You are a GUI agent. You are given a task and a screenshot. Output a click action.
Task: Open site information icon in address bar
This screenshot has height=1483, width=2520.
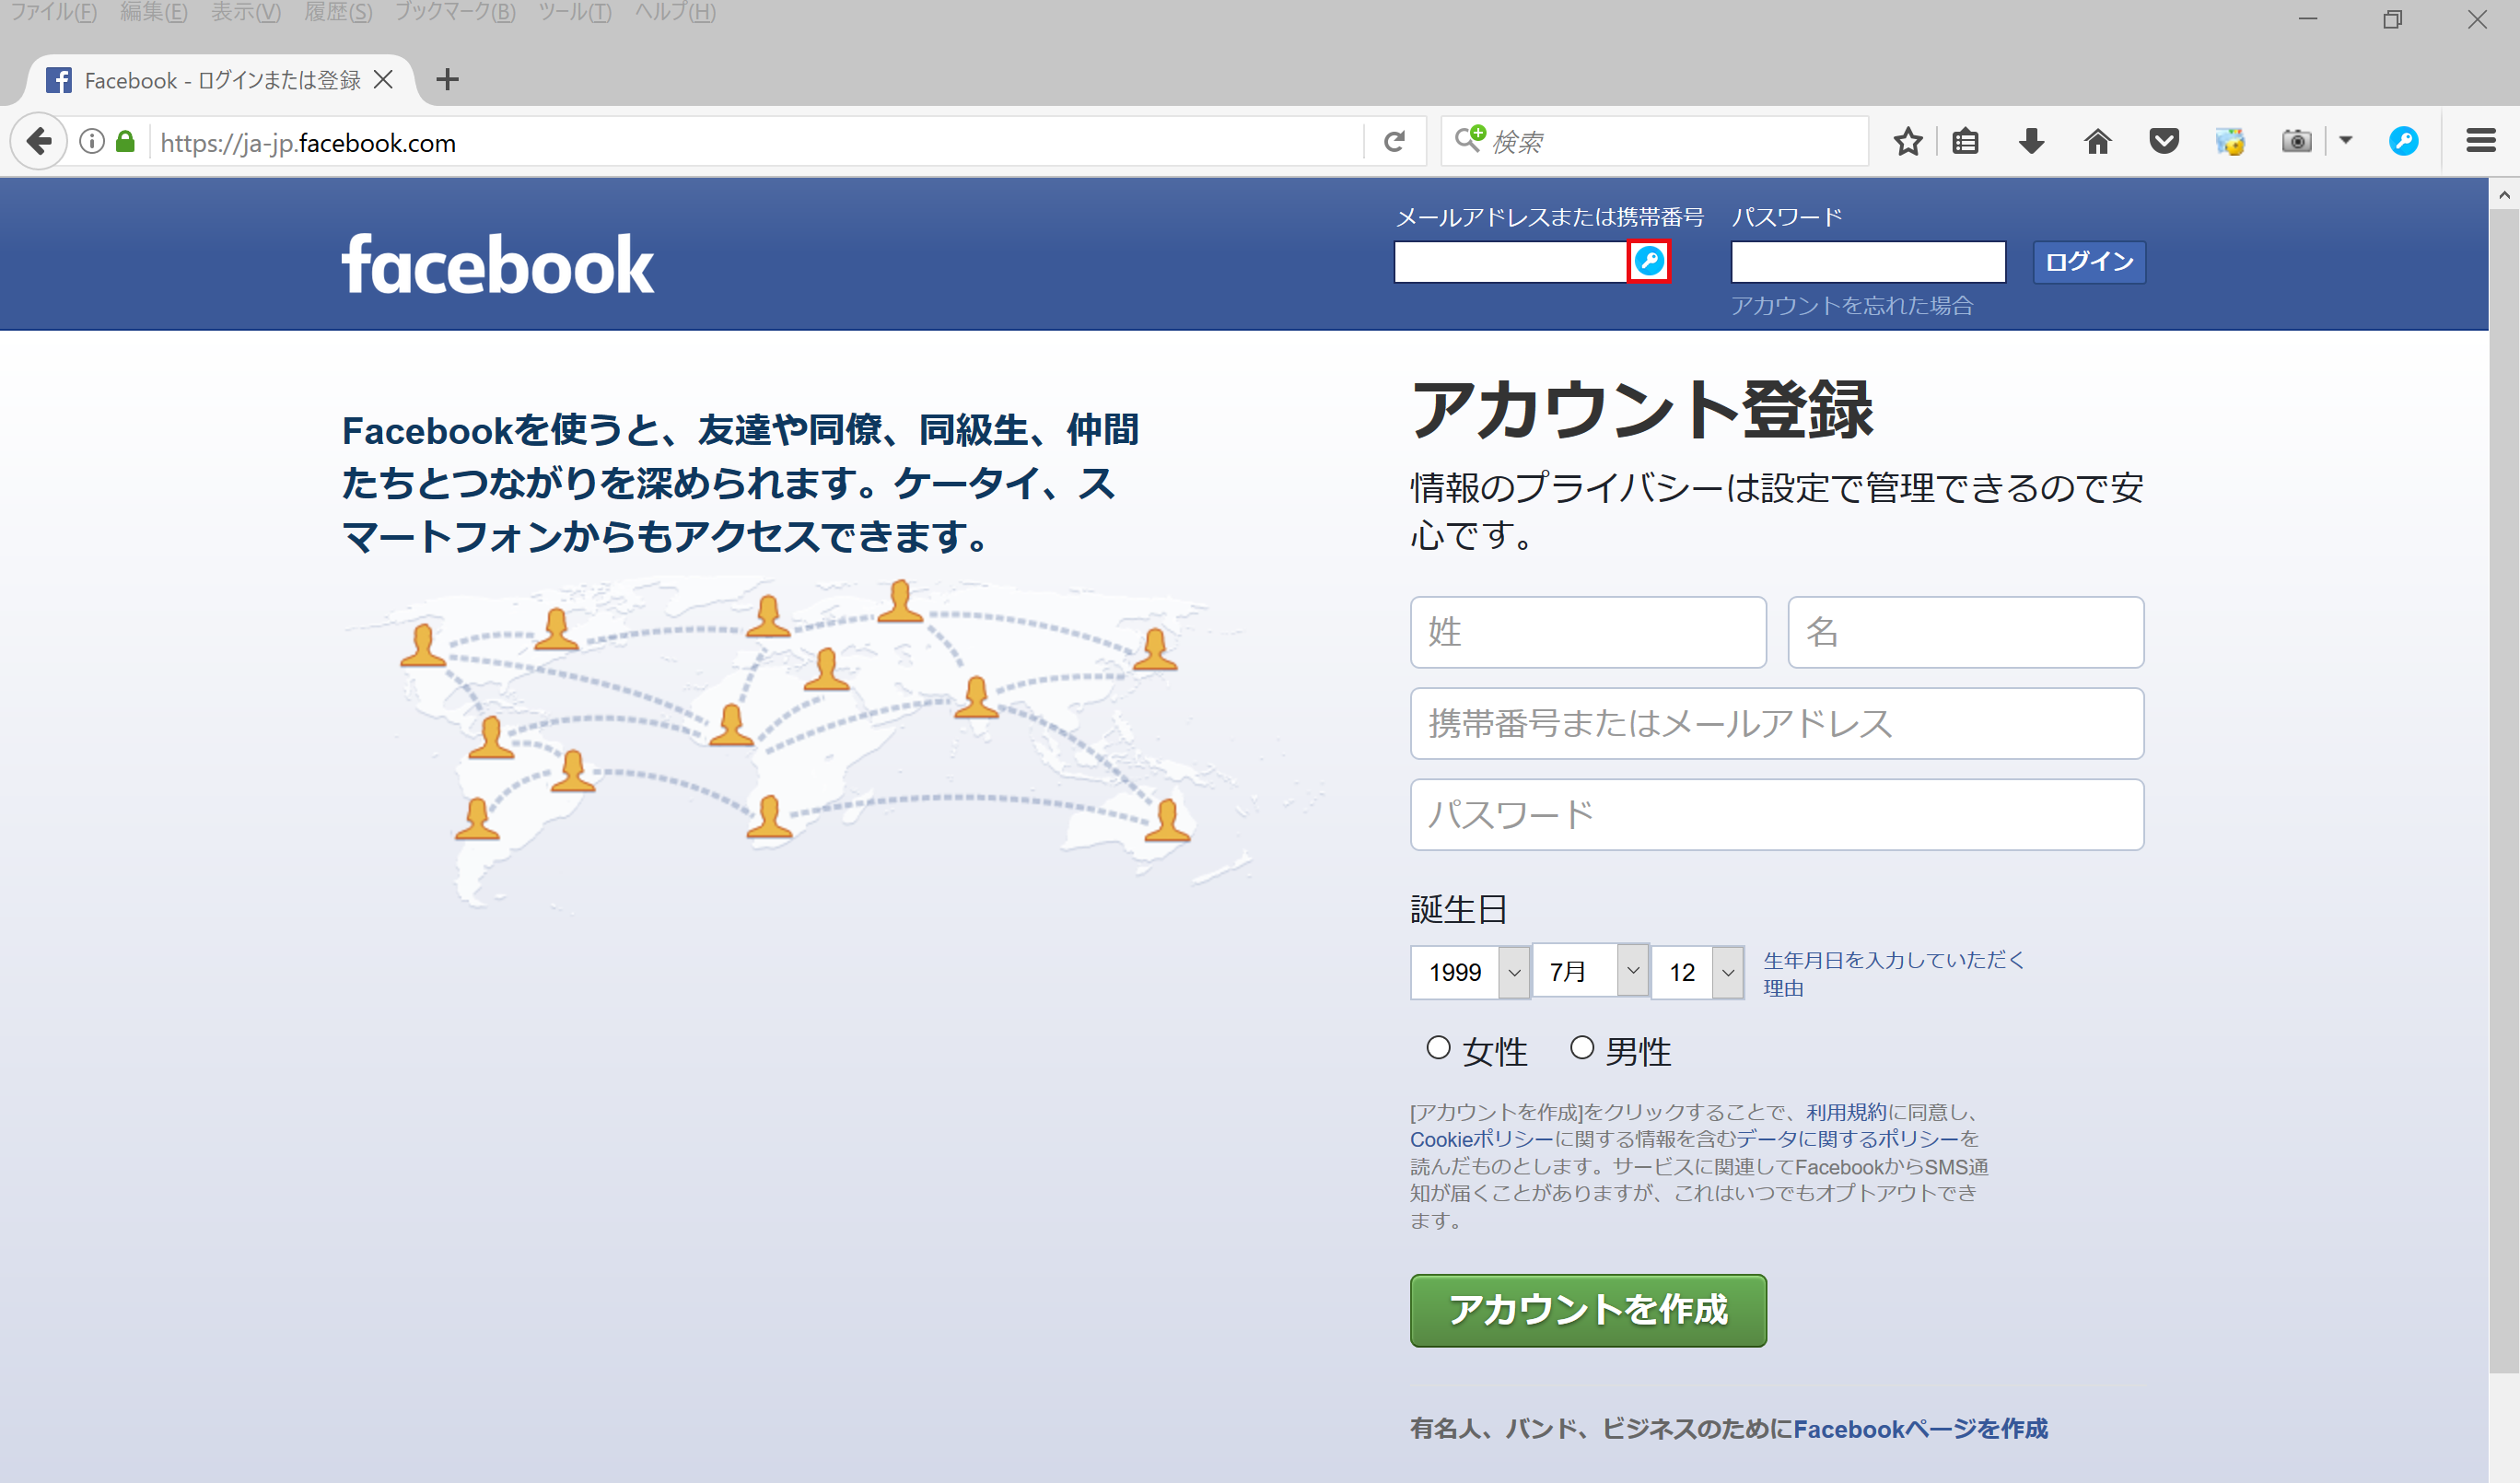pos(92,142)
